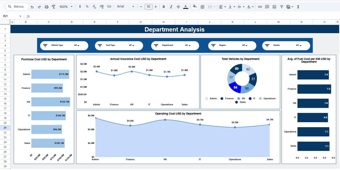The image size is (340, 170).
Task: Select the Paint format tool
Action: [53, 7]
